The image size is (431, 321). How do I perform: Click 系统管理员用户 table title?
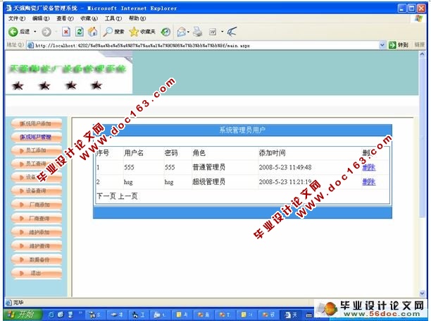pyautogui.click(x=242, y=131)
